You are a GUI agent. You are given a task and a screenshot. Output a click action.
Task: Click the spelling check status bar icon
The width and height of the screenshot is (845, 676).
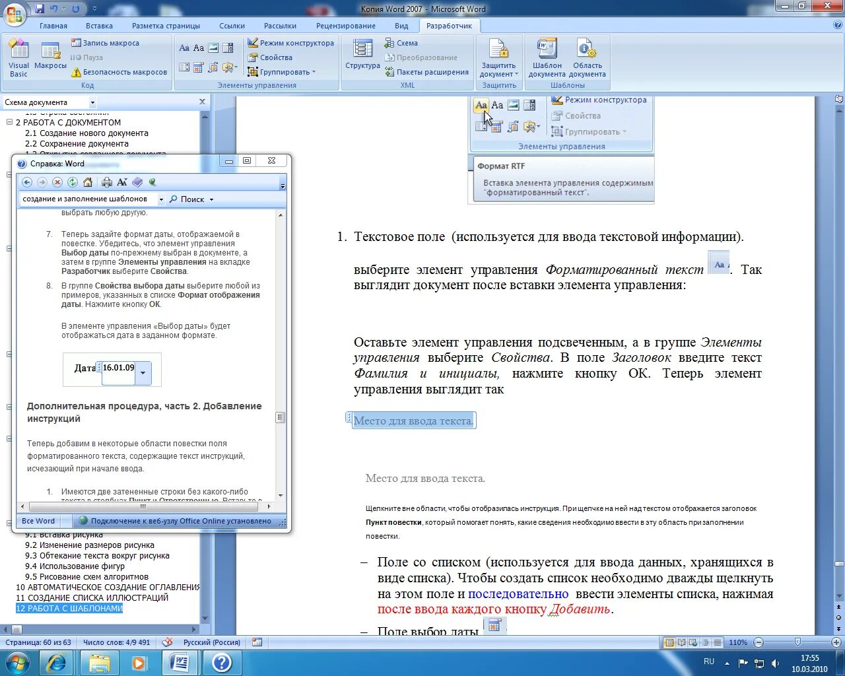(168, 642)
